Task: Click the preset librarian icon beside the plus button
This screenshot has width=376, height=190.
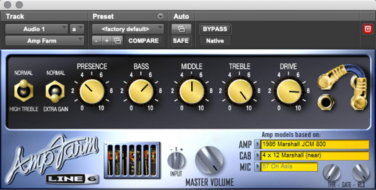Action: click(x=118, y=41)
